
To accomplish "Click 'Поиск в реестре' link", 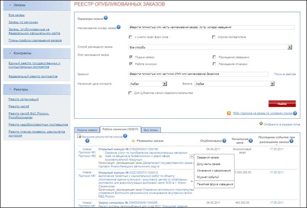I will (285, 74).
